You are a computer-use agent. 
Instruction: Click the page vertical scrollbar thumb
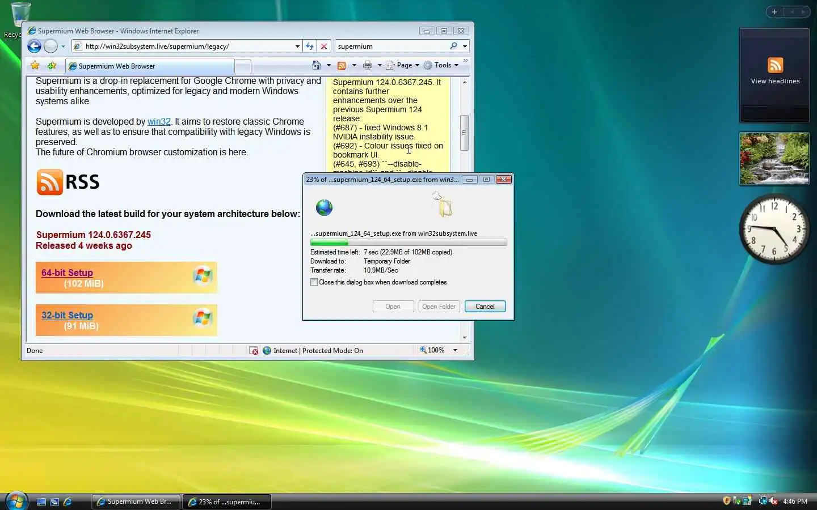(x=464, y=133)
